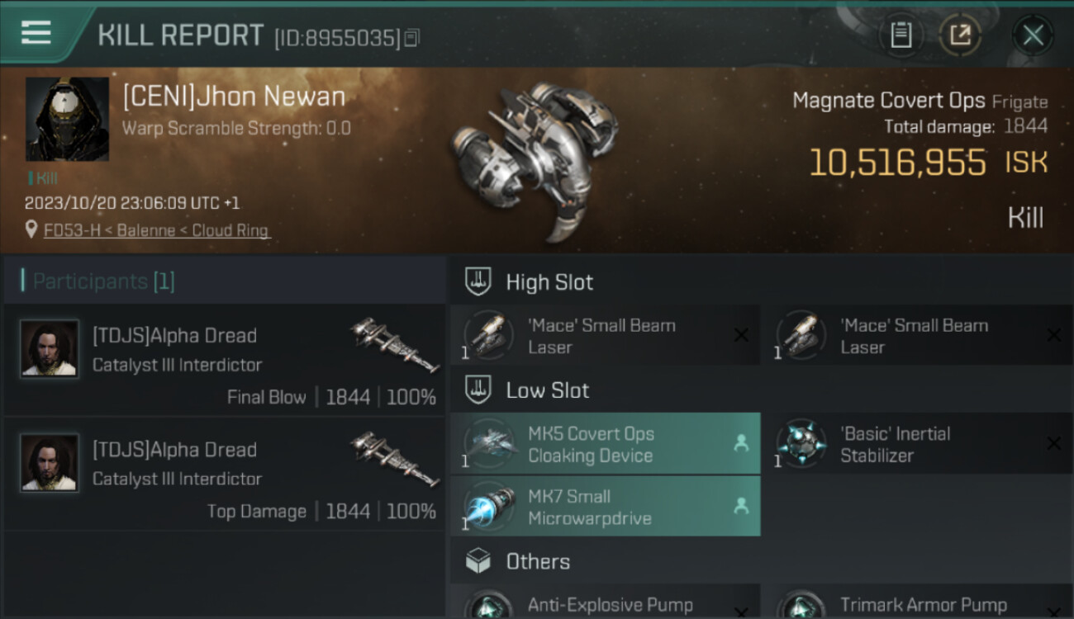Toggle person marker on MK7 Small Microwarpdrive
1074x619 pixels.
(x=740, y=507)
